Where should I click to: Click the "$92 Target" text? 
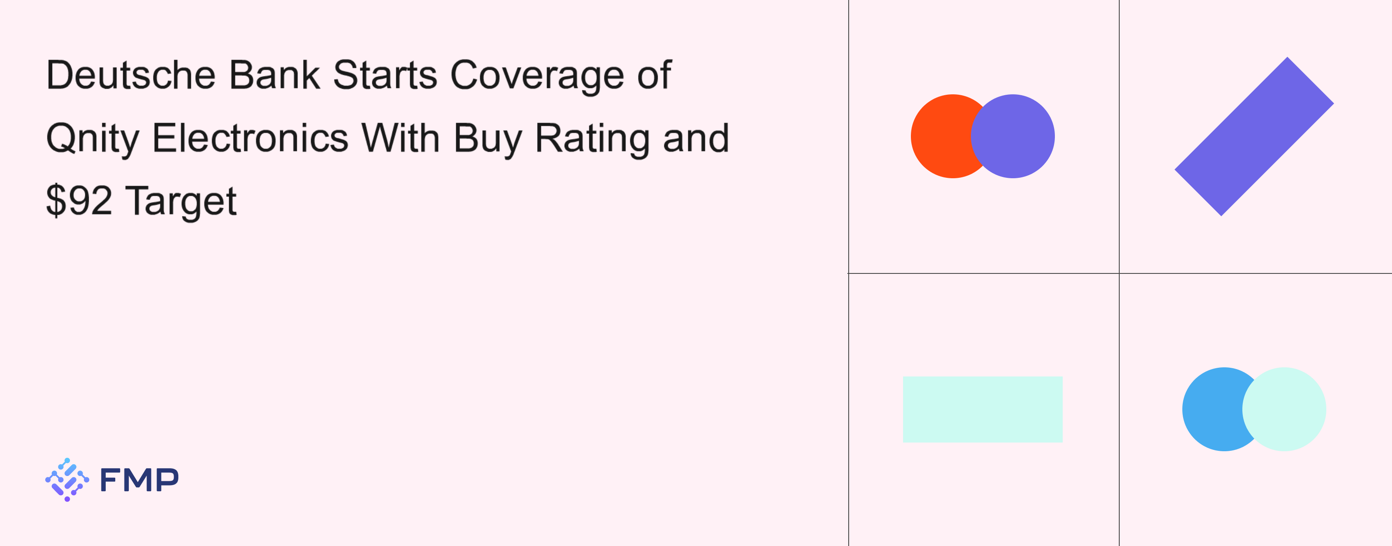point(141,201)
